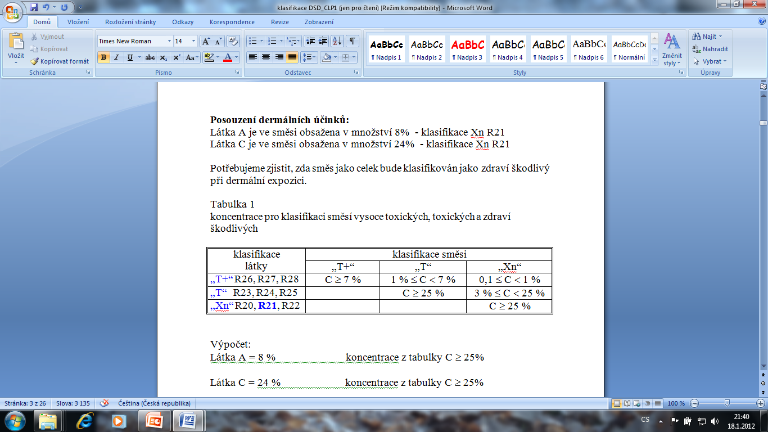Save the document via Quick Access toolbar

(x=34, y=8)
